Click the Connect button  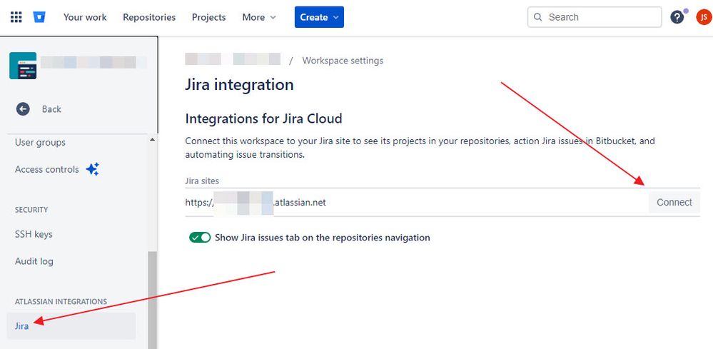click(x=674, y=202)
